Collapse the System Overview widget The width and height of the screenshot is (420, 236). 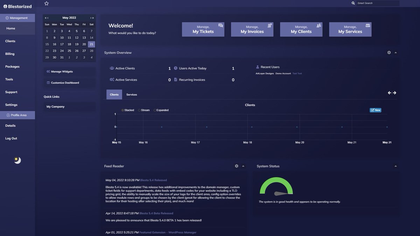395,52
